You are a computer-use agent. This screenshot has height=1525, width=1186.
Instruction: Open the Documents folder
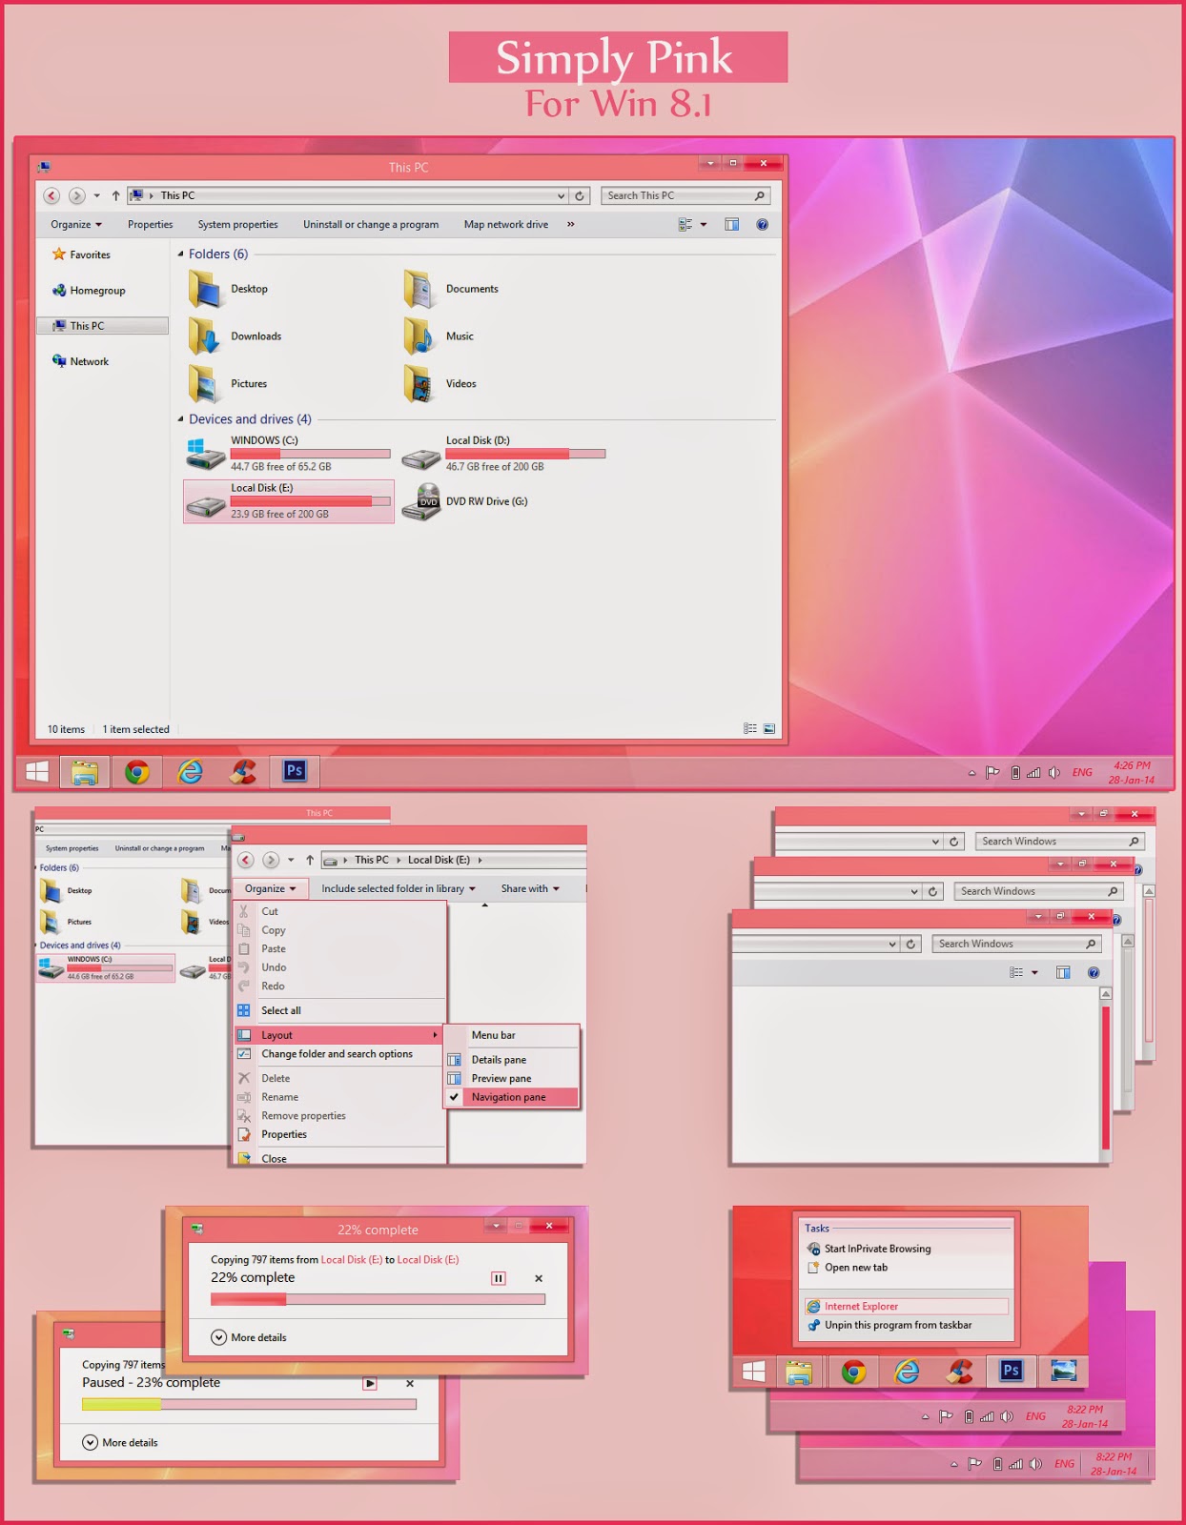450,289
